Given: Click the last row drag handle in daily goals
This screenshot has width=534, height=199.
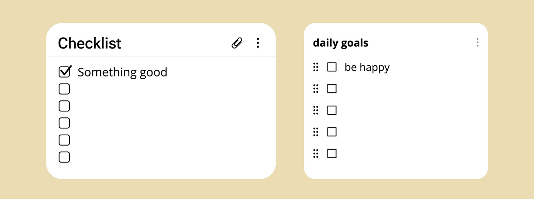Looking at the screenshot, I should pyautogui.click(x=316, y=153).
